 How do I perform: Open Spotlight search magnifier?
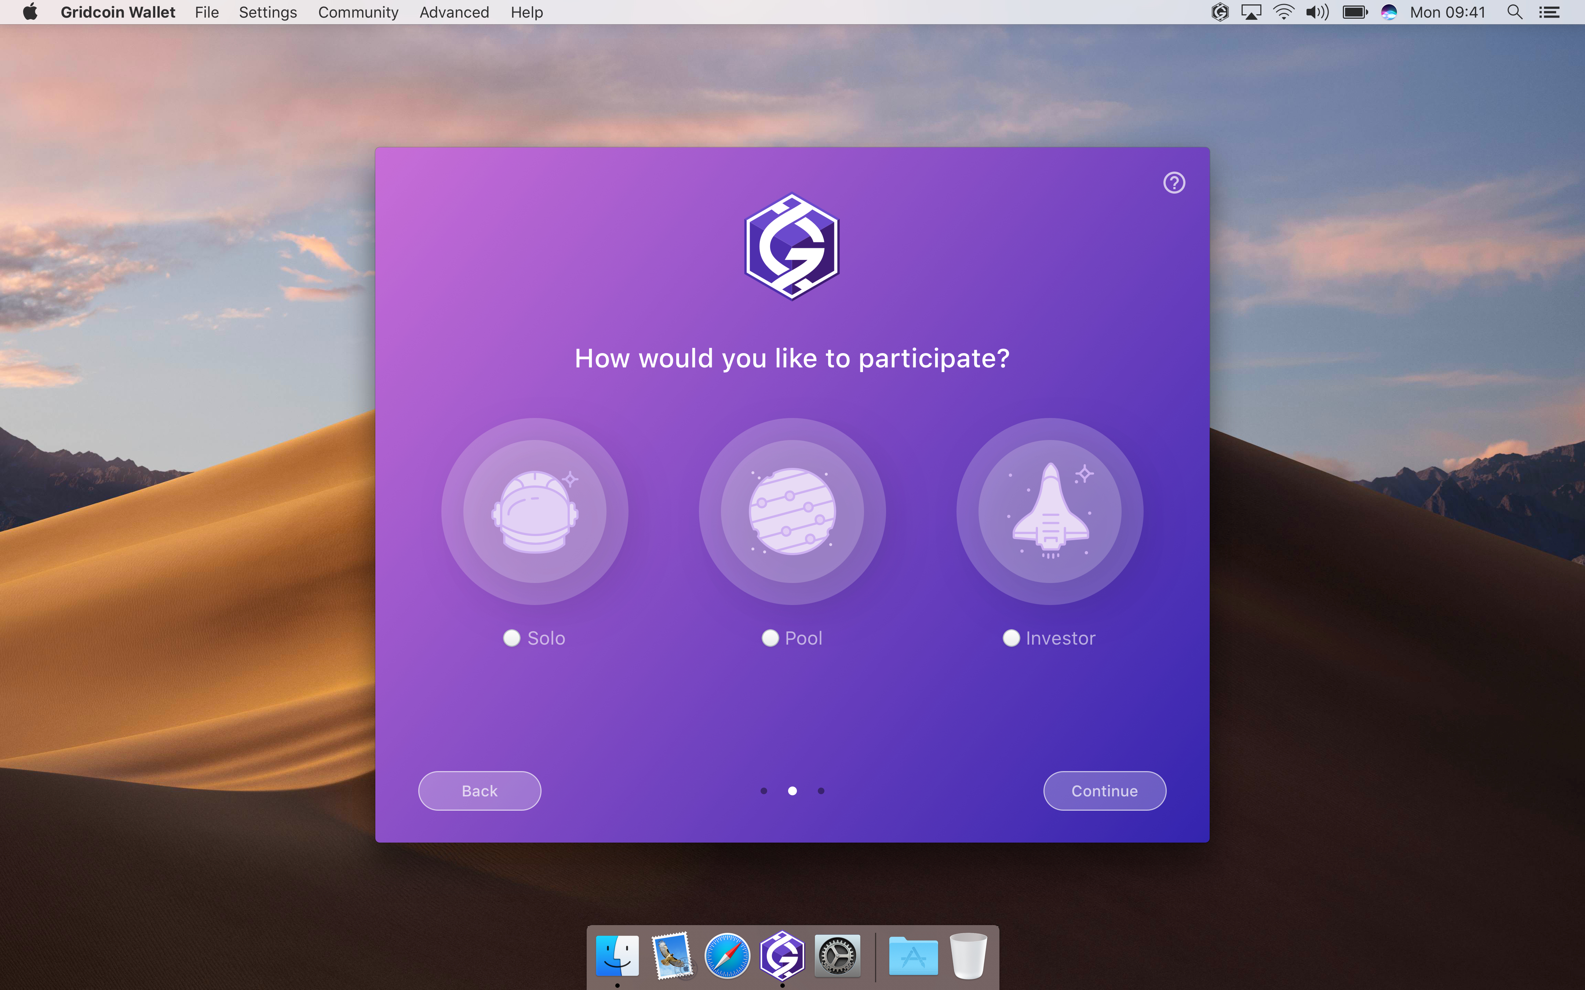pyautogui.click(x=1514, y=12)
